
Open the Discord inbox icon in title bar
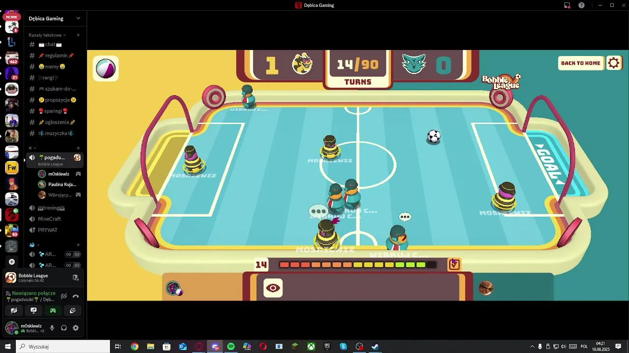[567, 5]
